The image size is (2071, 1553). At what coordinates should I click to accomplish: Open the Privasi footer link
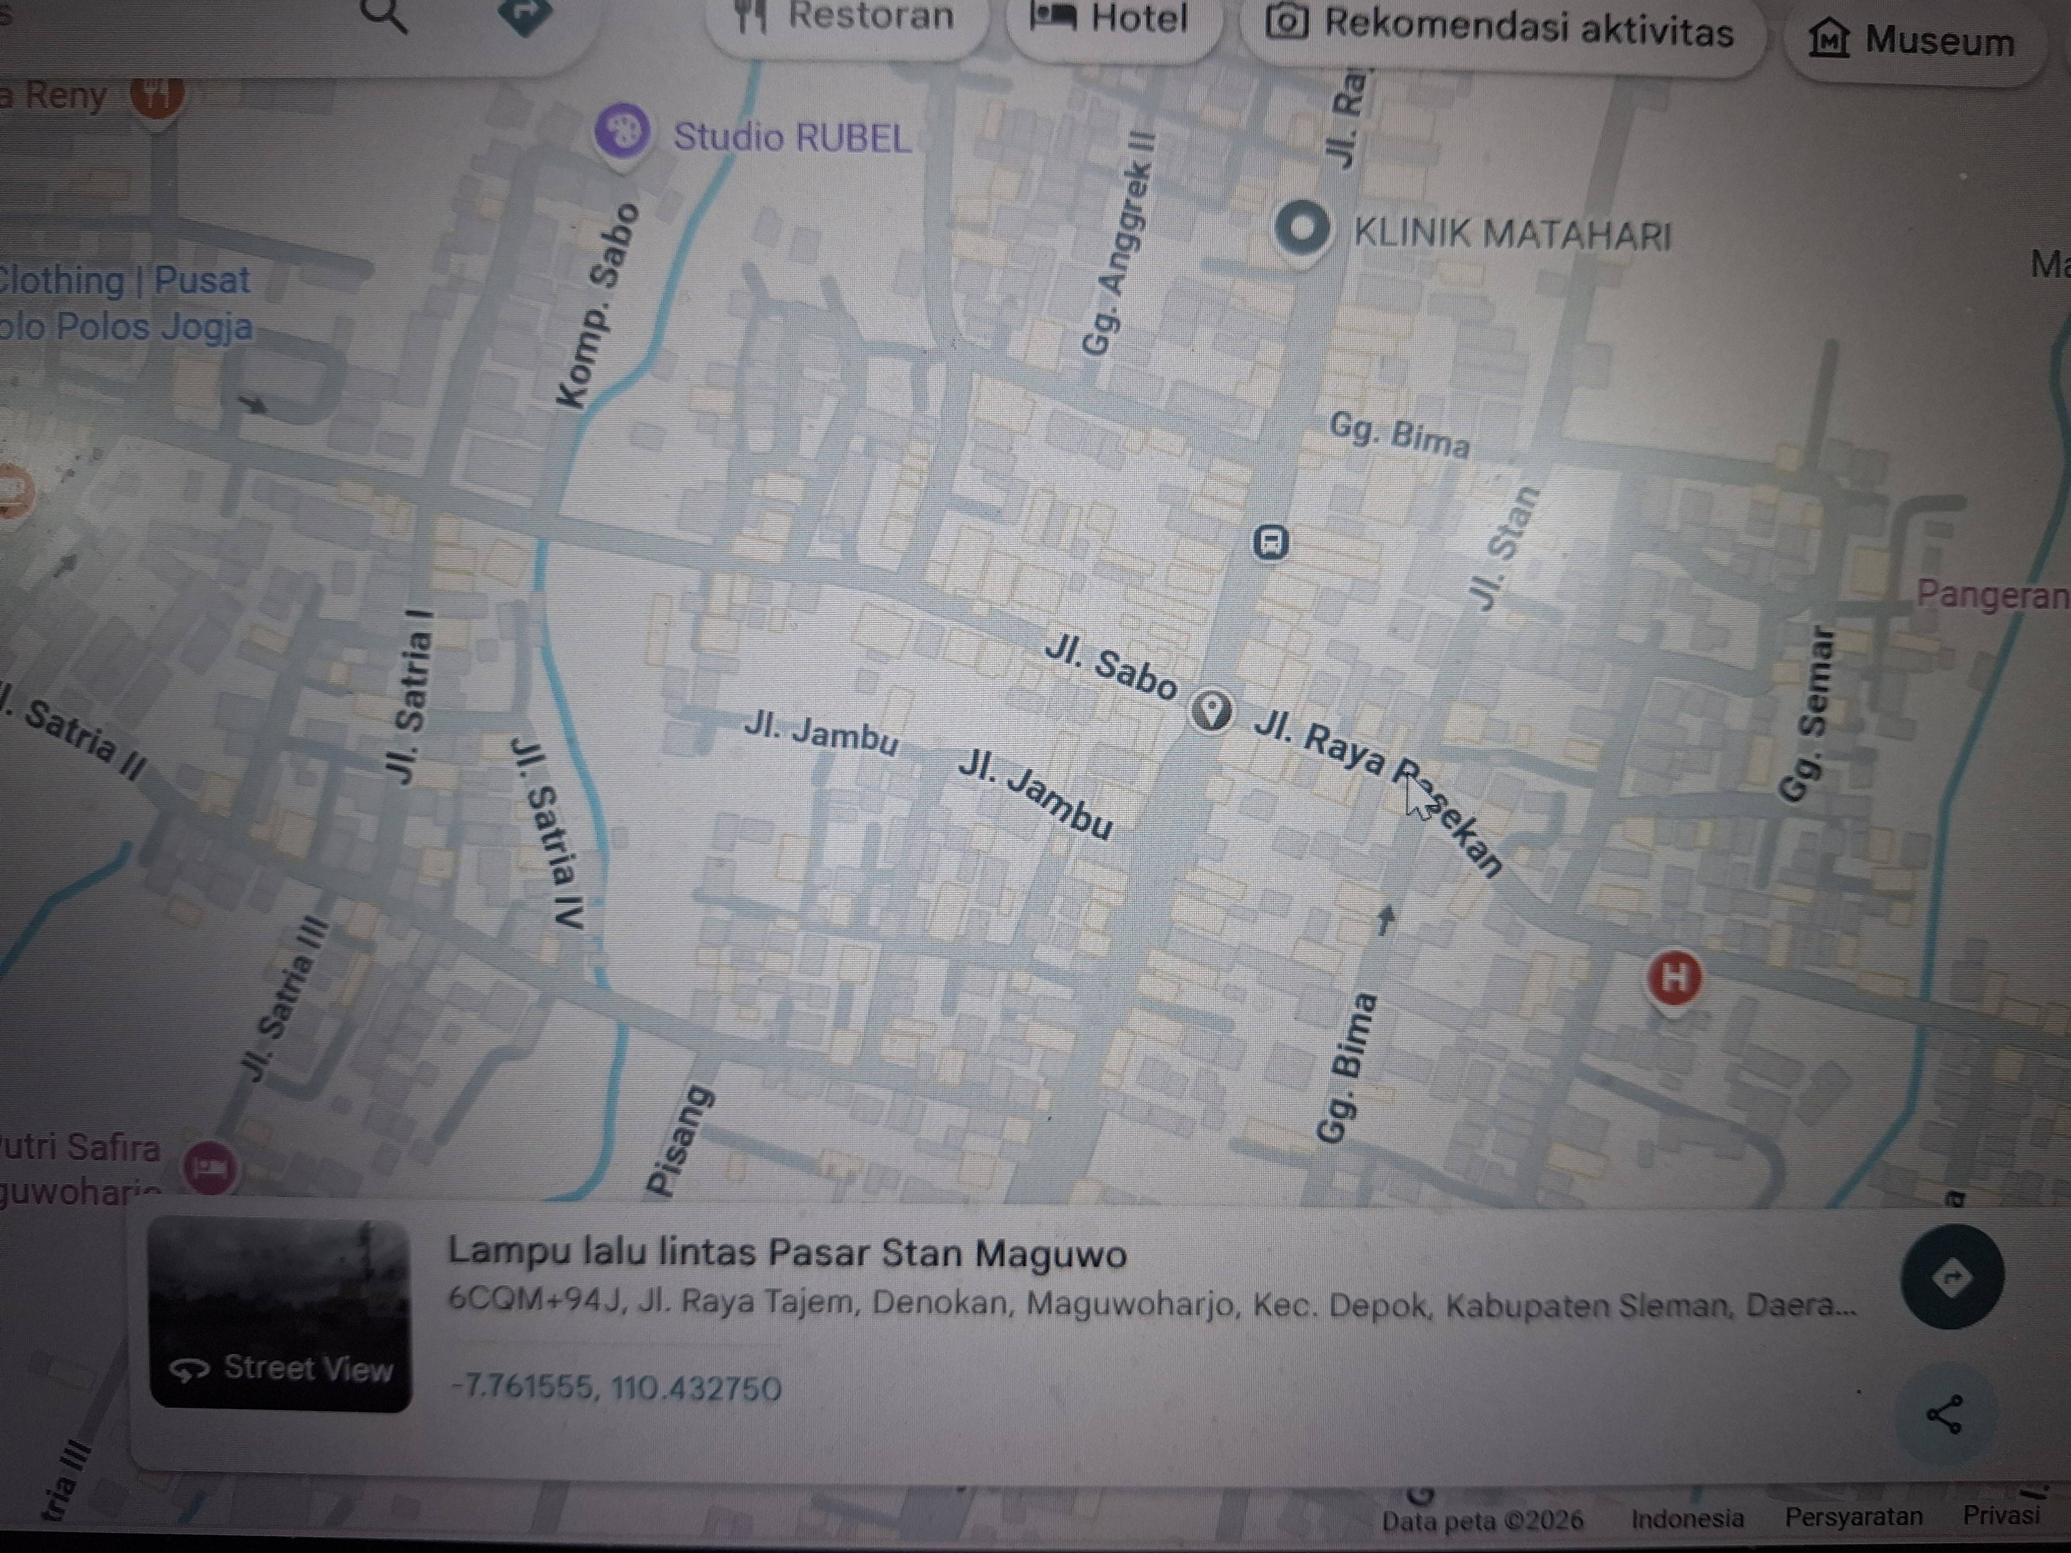pos(2001,1514)
